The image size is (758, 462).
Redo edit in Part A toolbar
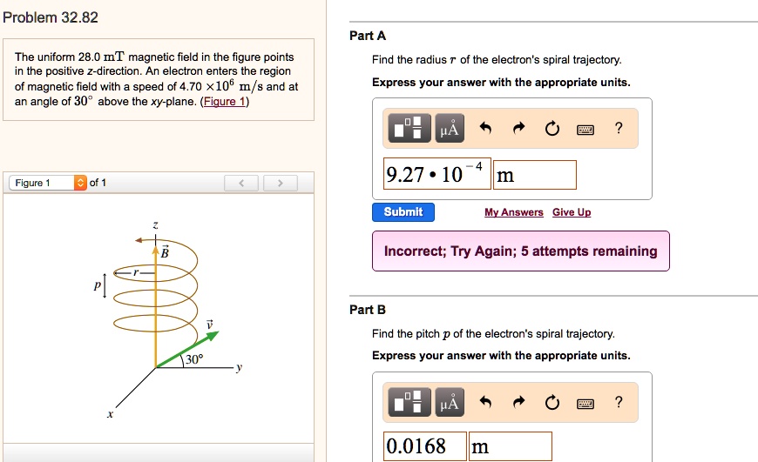click(518, 129)
